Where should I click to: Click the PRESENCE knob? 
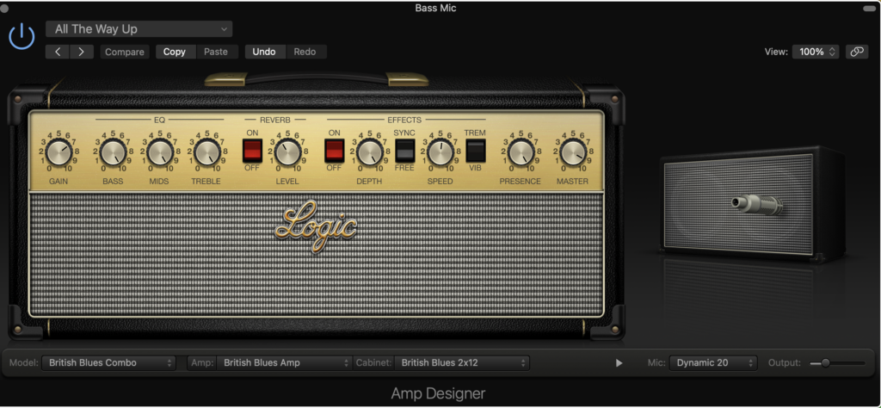point(521,152)
